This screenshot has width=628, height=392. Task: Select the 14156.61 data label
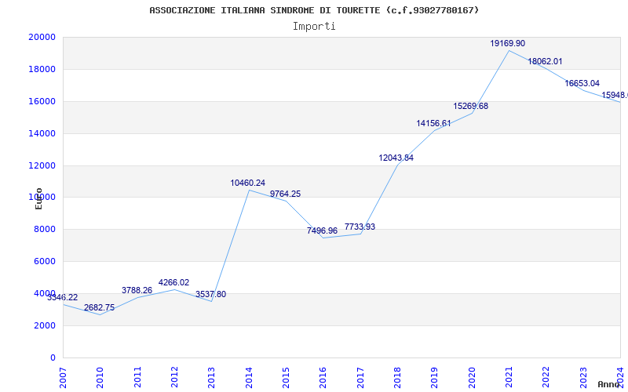pyautogui.click(x=433, y=123)
